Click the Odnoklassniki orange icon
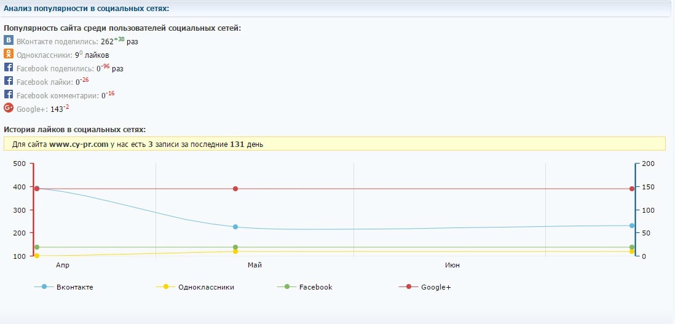Screen dimensions: 675x324 [8, 53]
